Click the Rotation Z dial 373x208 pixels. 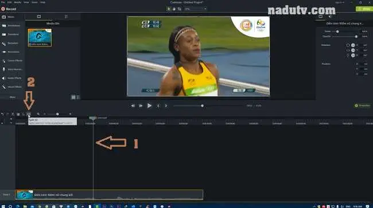(x=353, y=45)
